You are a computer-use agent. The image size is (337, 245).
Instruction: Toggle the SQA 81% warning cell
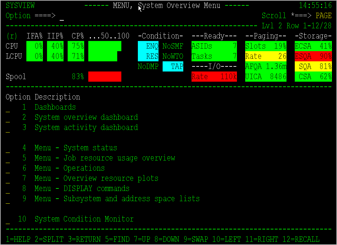[x=313, y=66]
